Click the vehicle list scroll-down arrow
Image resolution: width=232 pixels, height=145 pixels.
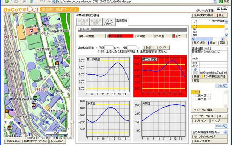coord(226,35)
